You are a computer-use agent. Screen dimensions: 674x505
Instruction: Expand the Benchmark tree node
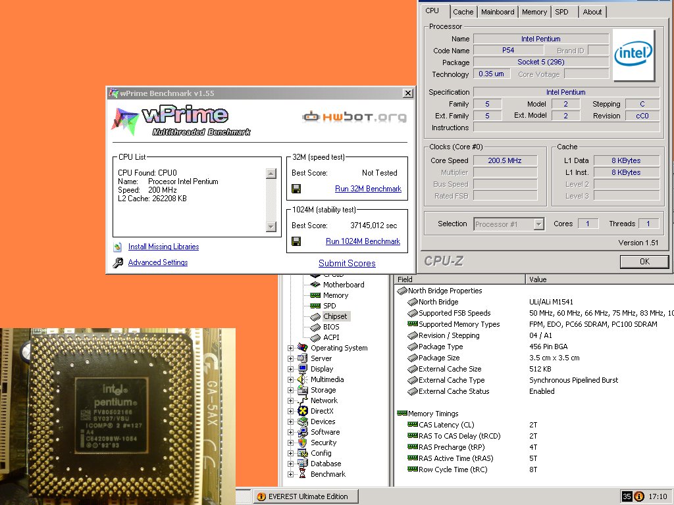pos(290,474)
